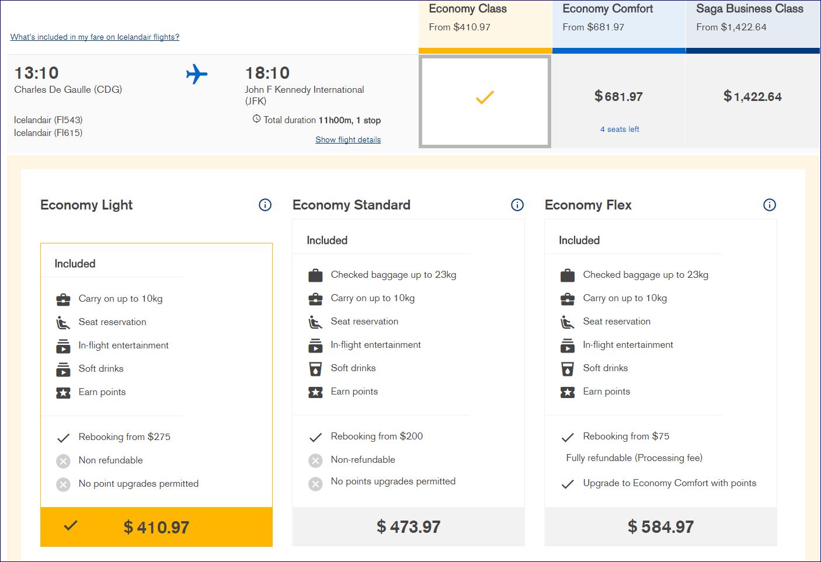Click the Economy Flex info icon
821x562 pixels.
(770, 205)
